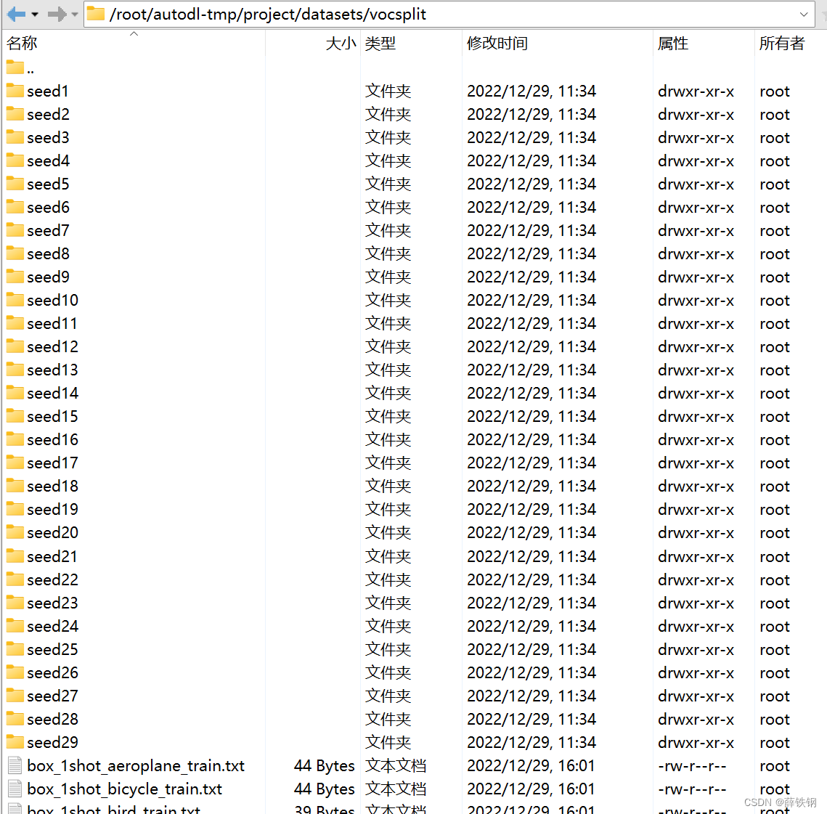Click the seed27 folder name

(x=53, y=696)
